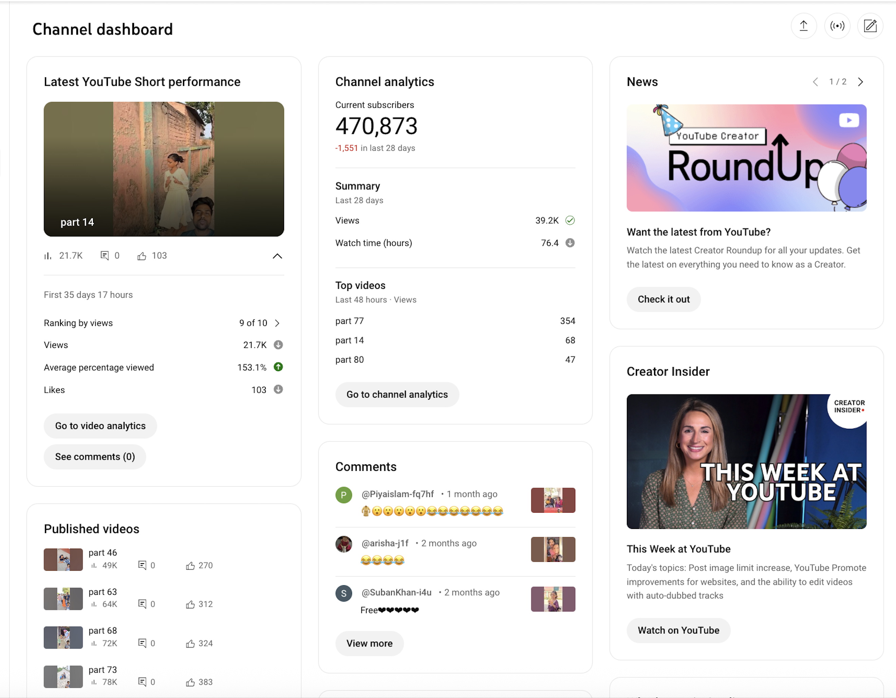896x698 pixels.
Task: Click the likes icon for part 63
Action: tap(190, 604)
